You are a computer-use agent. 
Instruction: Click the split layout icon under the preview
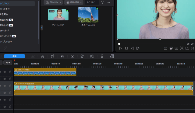pos(187,48)
